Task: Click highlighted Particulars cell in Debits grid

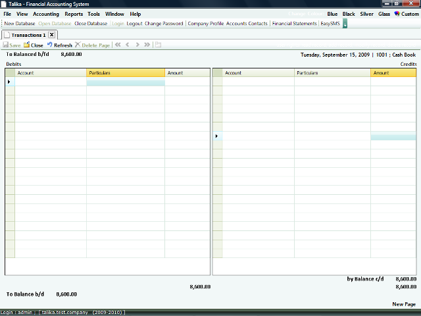Action: 125,82
